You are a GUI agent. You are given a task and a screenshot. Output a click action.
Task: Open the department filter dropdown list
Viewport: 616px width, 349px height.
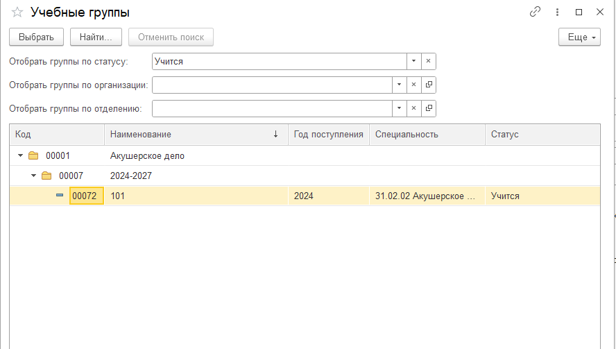click(x=399, y=108)
